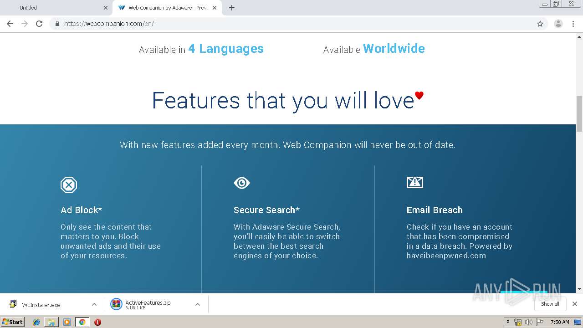Viewport: 583px width, 328px height.
Task: Show all downloads
Action: click(550, 304)
